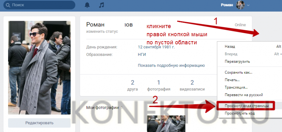The width and height of the screenshot is (282, 132).
Task: Open the 2 видеозаписи counter
Action: coord(192,86)
